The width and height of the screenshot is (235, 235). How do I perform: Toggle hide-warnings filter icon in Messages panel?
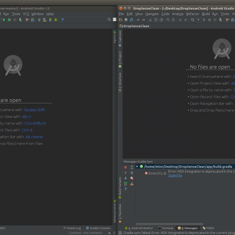click(x=132, y=178)
